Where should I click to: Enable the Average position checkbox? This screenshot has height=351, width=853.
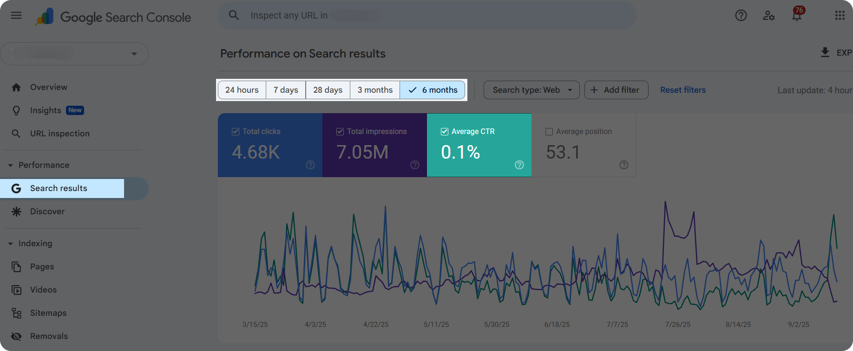tap(549, 132)
